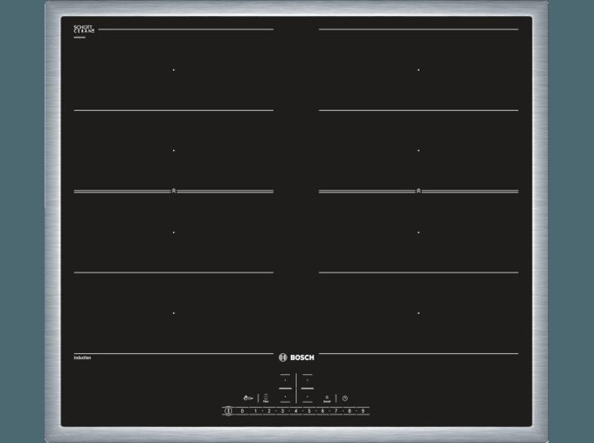This screenshot has height=443, width=594.
Task: Set power level 9 on the slider
Action: click(363, 411)
